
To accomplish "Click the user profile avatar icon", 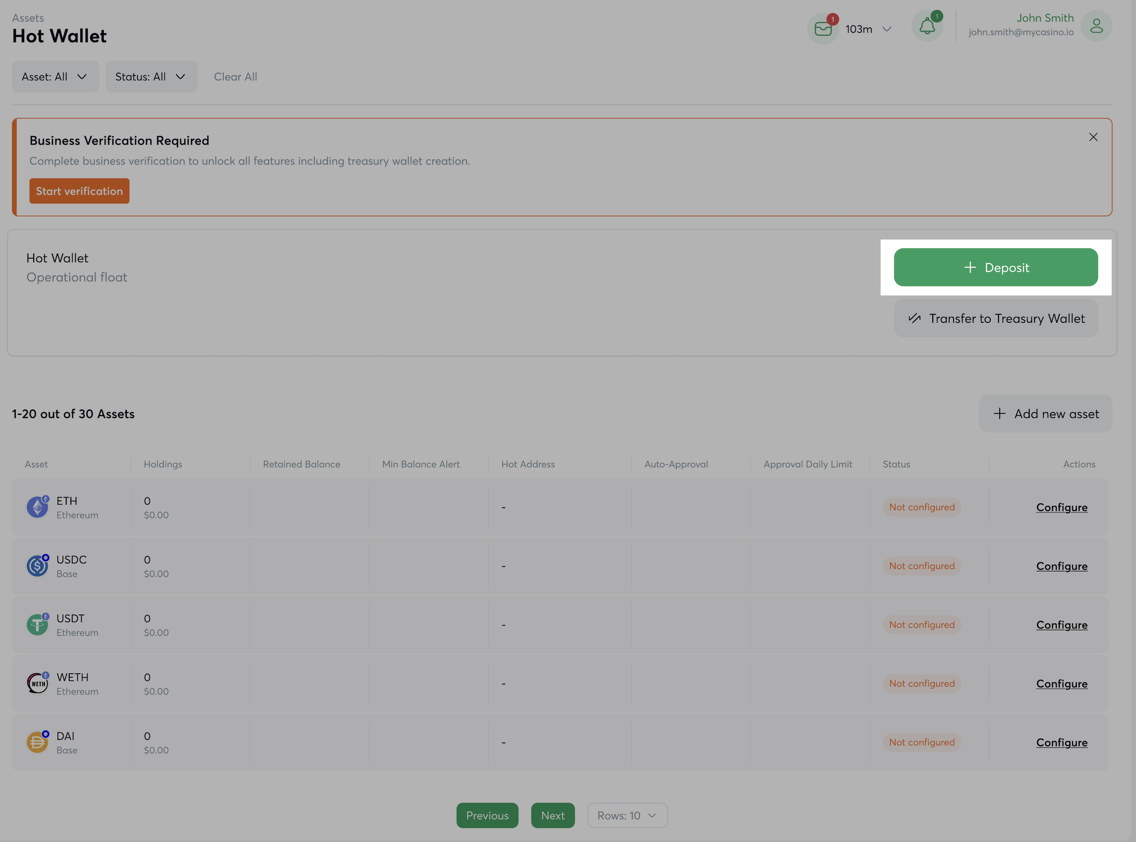I will tap(1096, 26).
